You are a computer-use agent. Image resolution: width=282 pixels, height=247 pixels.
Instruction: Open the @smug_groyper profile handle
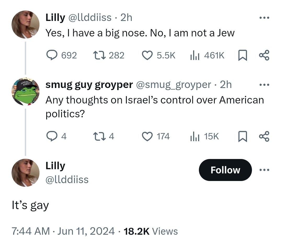coord(173,85)
